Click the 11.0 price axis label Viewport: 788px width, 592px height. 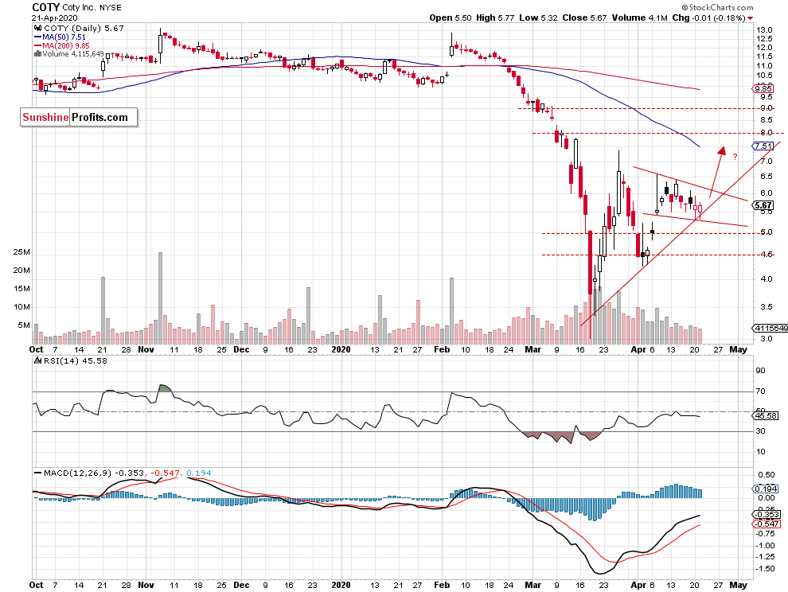764,66
